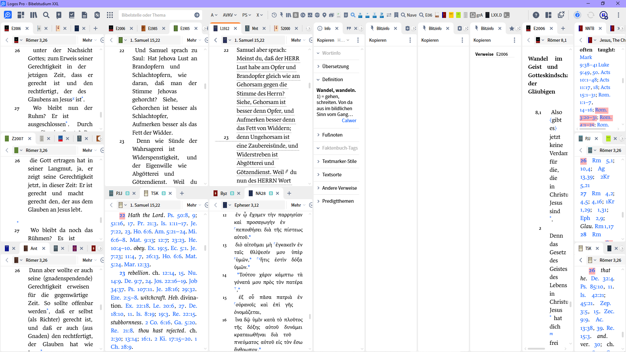Image resolution: width=626 pixels, height=352 pixels.
Task: Open the Library icon in toolbar
Action: click(x=34, y=15)
